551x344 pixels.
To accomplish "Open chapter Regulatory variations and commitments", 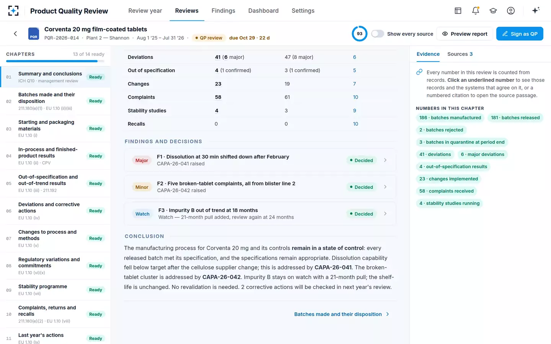I will 55,266.
